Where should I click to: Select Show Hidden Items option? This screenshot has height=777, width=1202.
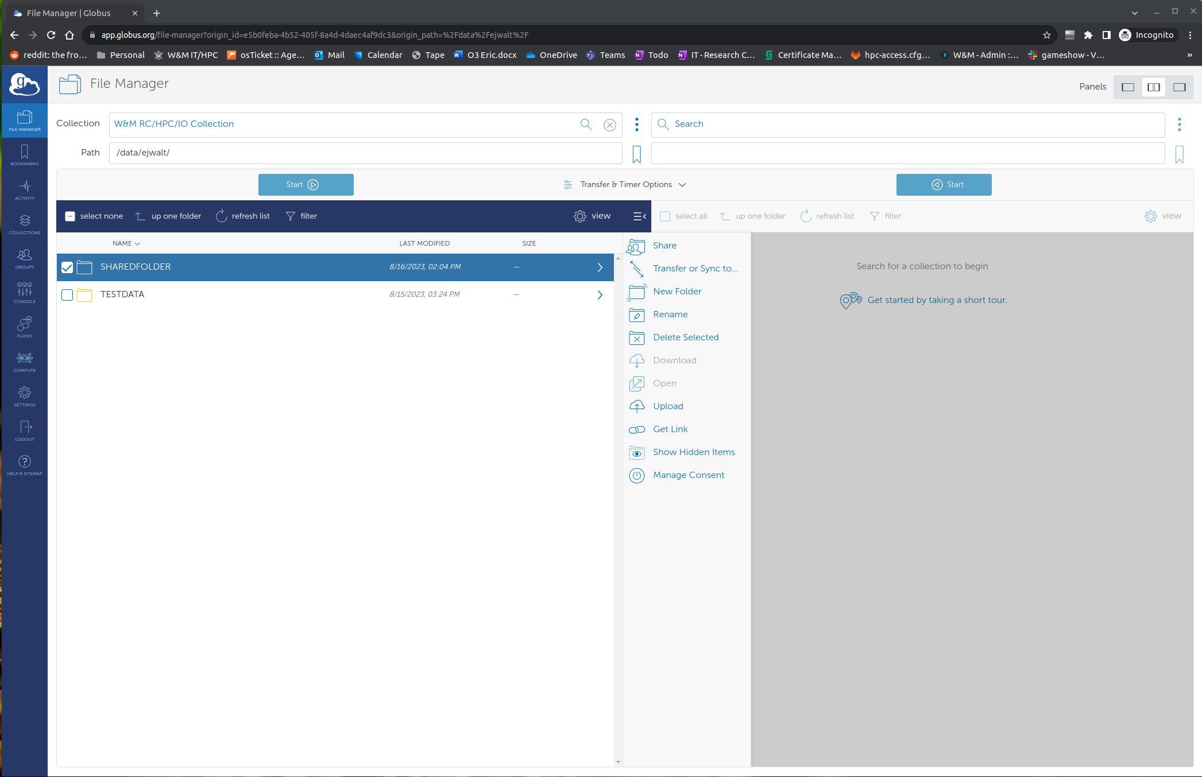point(693,452)
